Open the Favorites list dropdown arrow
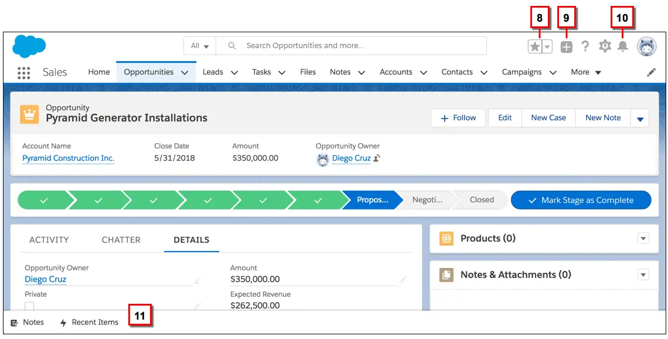The width and height of the screenshot is (668, 339). [x=547, y=46]
